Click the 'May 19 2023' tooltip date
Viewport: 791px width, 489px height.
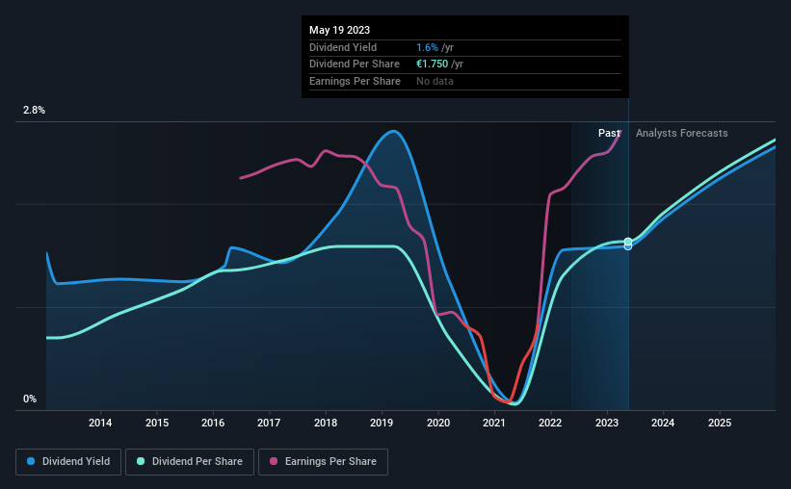[x=339, y=30]
